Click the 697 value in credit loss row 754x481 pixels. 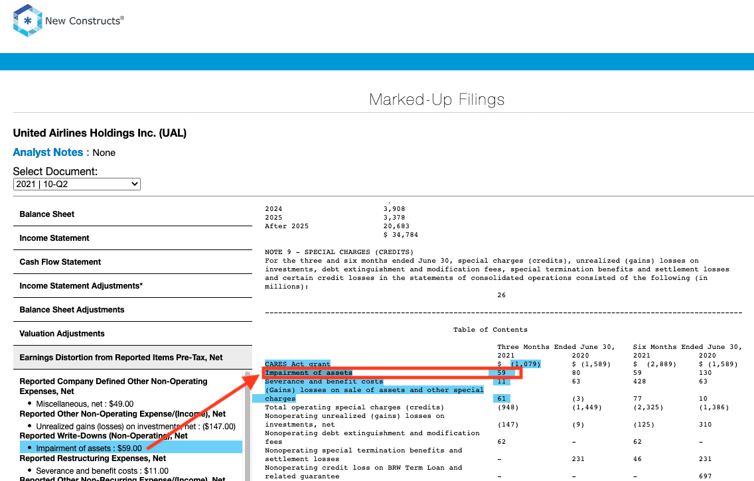[706, 476]
